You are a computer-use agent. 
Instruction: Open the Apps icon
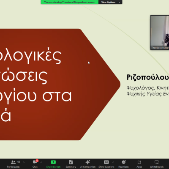click(139, 162)
